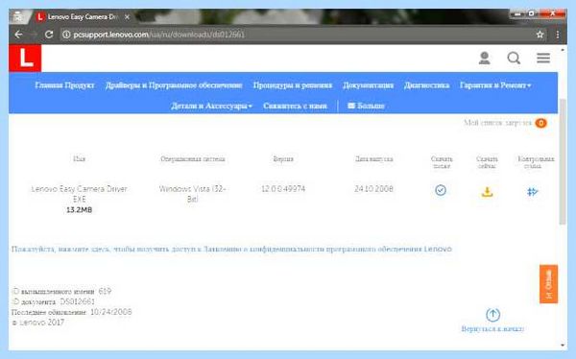This screenshot has height=359, width=576.
Task: Bookmark page with the star icon
Action: pyautogui.click(x=540, y=35)
